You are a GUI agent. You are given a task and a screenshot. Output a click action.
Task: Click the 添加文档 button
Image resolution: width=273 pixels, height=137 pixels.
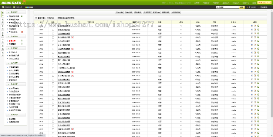(120, 12)
